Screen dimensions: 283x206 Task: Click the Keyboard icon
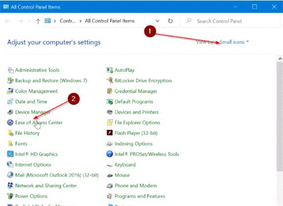point(110,165)
